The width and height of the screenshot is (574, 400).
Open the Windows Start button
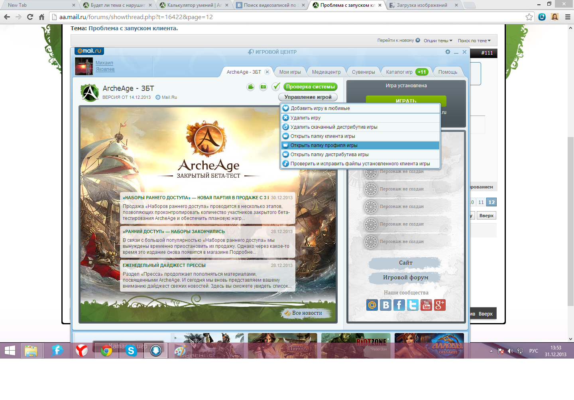click(x=10, y=351)
